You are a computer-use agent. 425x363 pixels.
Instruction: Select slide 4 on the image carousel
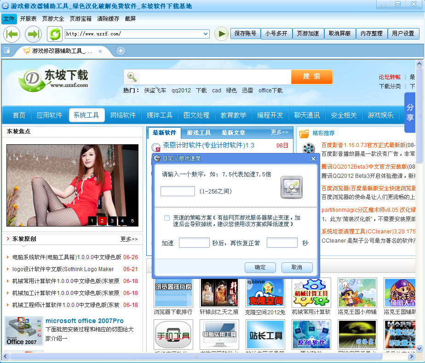point(122,221)
